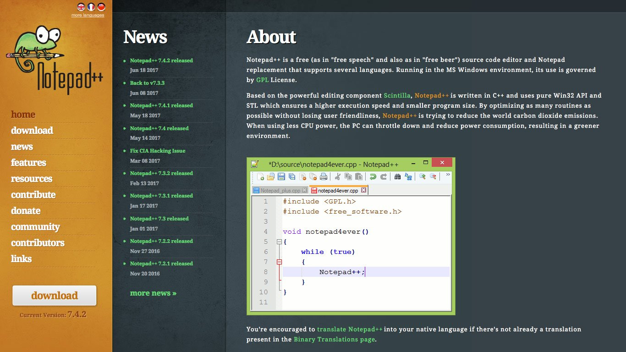The image size is (626, 352).
Task: Collapse the fold marker at line 7
Action: point(279,261)
